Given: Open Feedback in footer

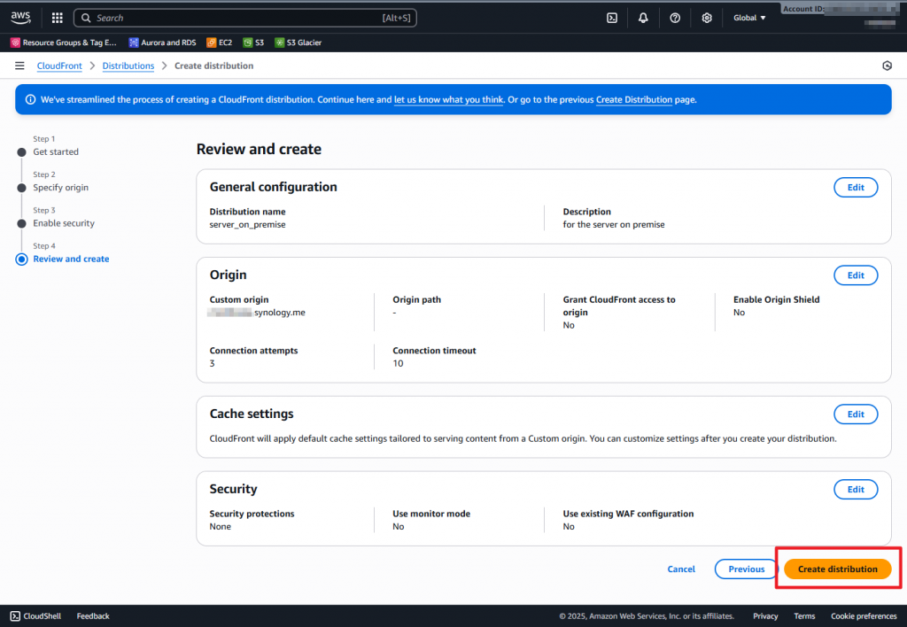Looking at the screenshot, I should tap(93, 616).
